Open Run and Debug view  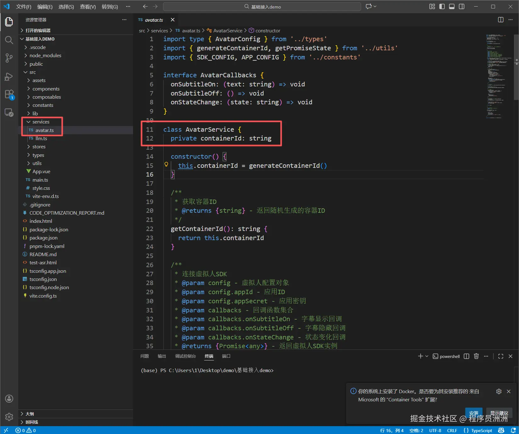(9, 76)
